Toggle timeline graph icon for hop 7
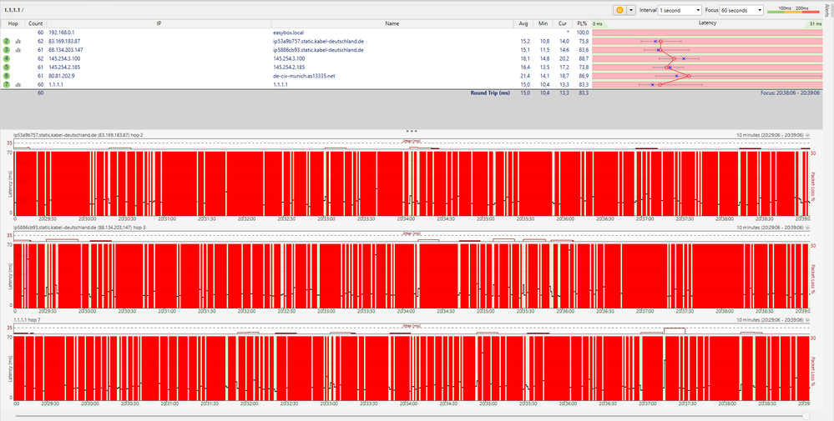The width and height of the screenshot is (834, 421). (18, 84)
